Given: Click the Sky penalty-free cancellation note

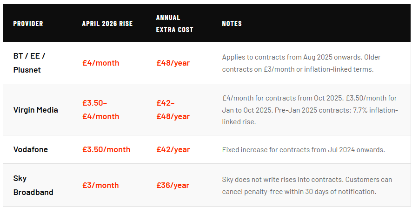Looking at the screenshot, I should pyautogui.click(x=307, y=185).
